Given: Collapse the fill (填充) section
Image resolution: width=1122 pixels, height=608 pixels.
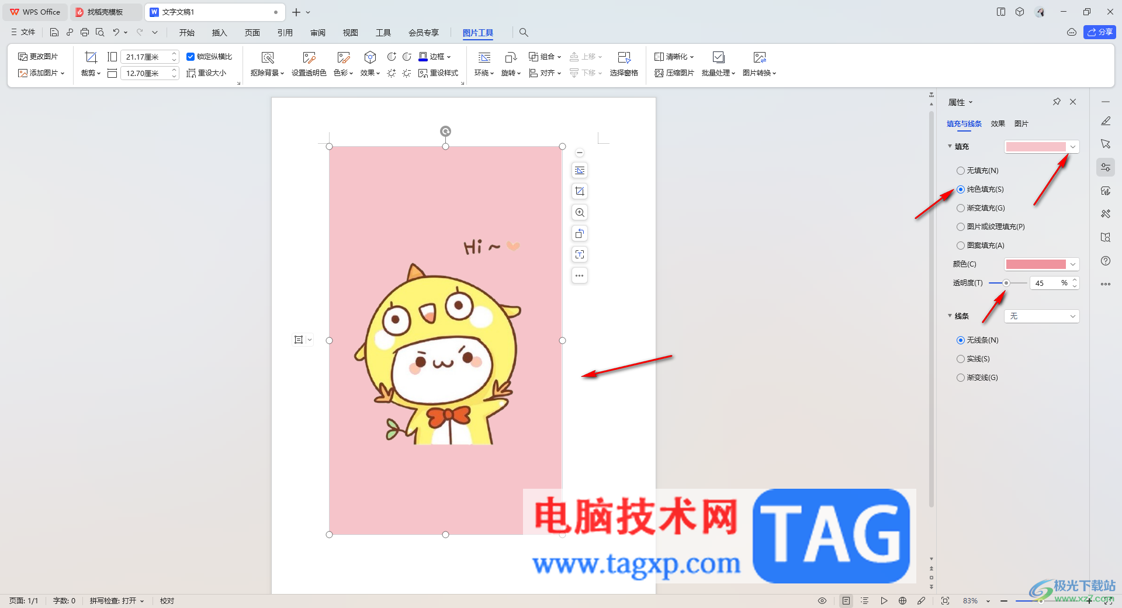Looking at the screenshot, I should coord(950,147).
